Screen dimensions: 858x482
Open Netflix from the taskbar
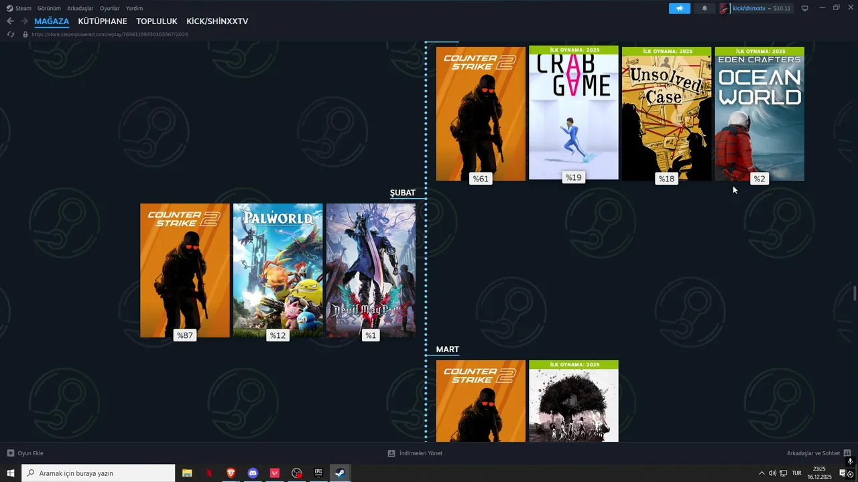(x=209, y=473)
